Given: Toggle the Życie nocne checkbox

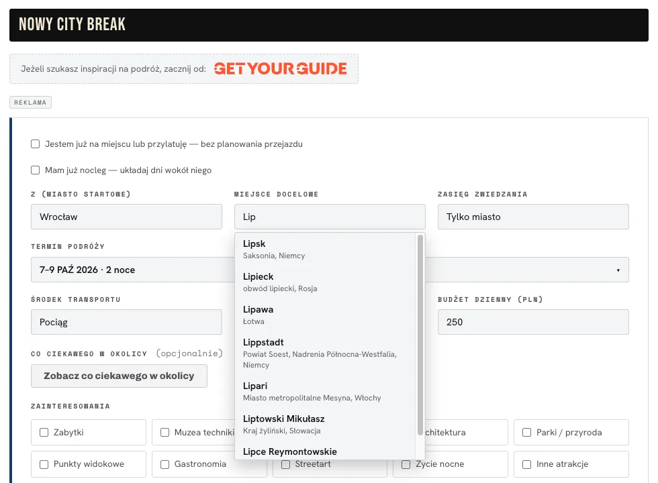Looking at the screenshot, I should point(406,464).
